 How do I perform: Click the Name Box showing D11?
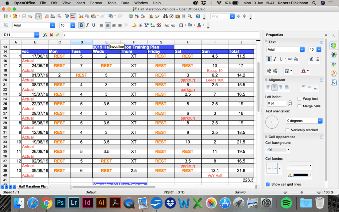[x=18, y=35]
